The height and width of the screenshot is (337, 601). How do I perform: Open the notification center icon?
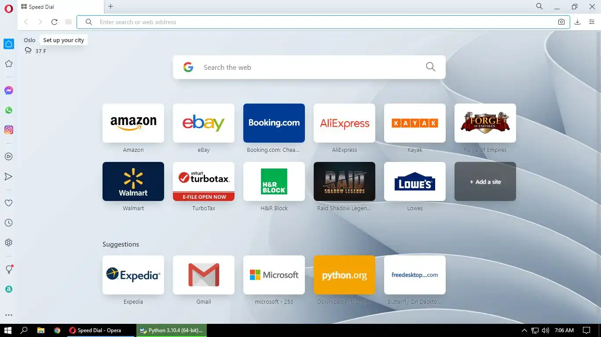(x=586, y=330)
